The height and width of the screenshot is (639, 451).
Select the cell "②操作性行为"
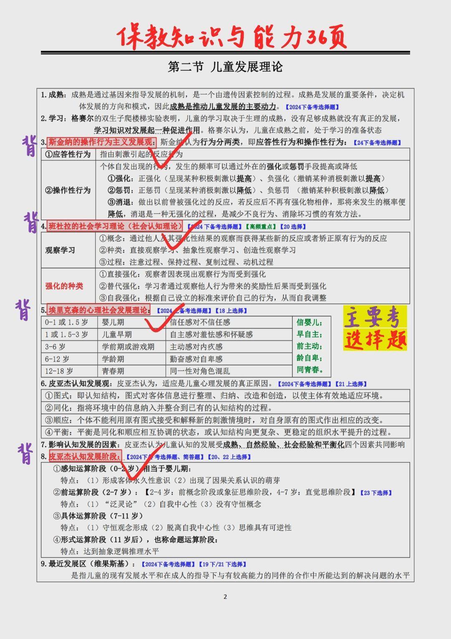click(68, 190)
